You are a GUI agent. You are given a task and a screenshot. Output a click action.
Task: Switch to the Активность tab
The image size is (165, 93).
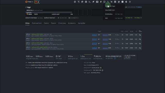point(72,23)
